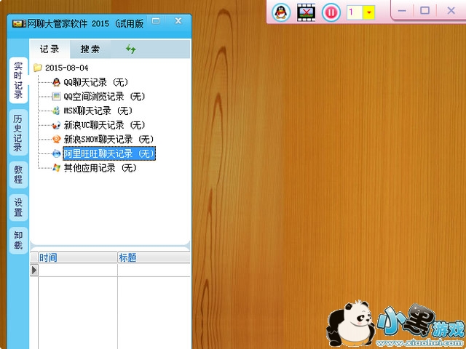Viewport: 466px width, 349px height.
Task: Select the 实时记录 side tab
Action: coord(18,80)
